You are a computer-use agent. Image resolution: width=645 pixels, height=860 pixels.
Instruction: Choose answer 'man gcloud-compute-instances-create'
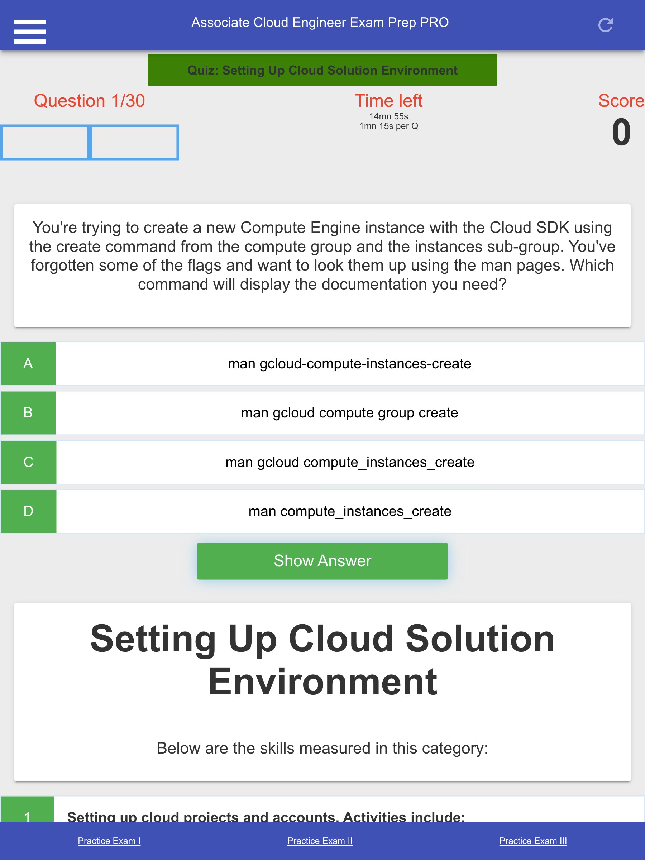coord(349,363)
